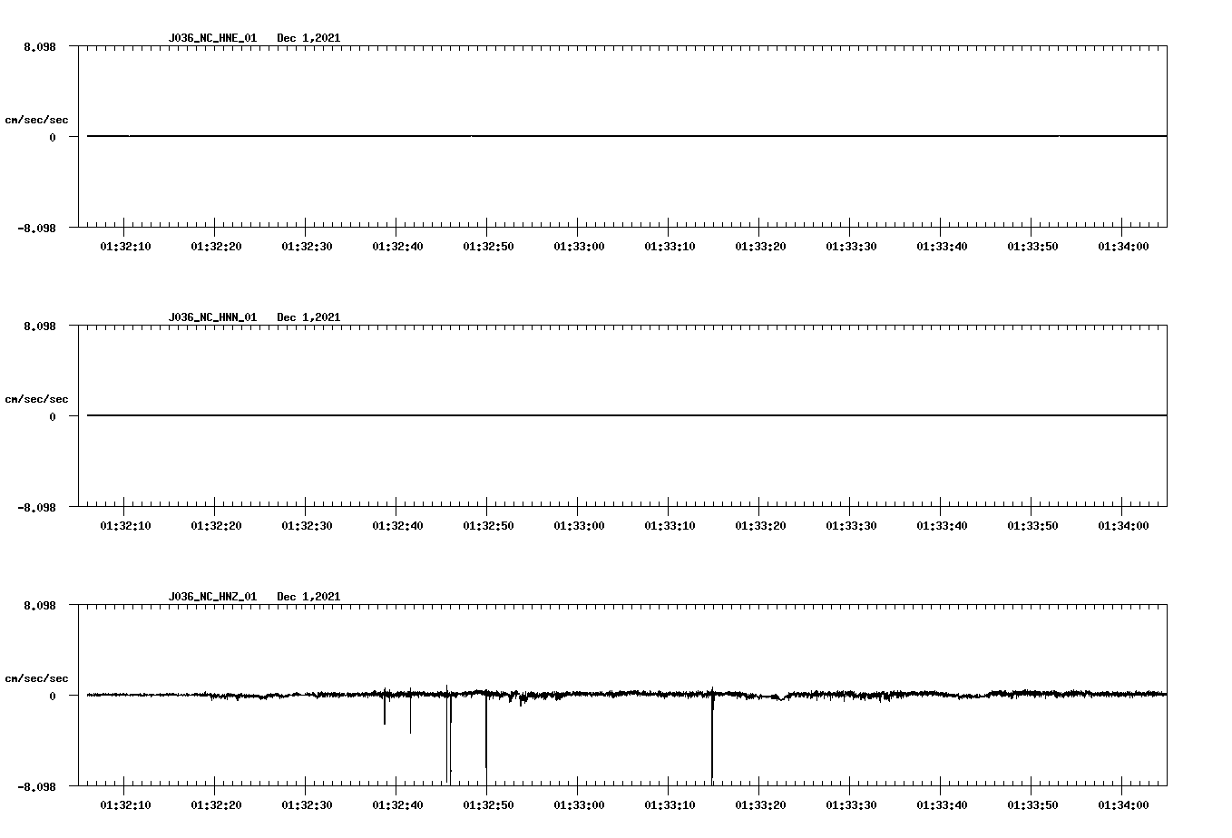Click the -8.098 lower limit of HNN axis
The image size is (1232, 838).
pos(36,508)
